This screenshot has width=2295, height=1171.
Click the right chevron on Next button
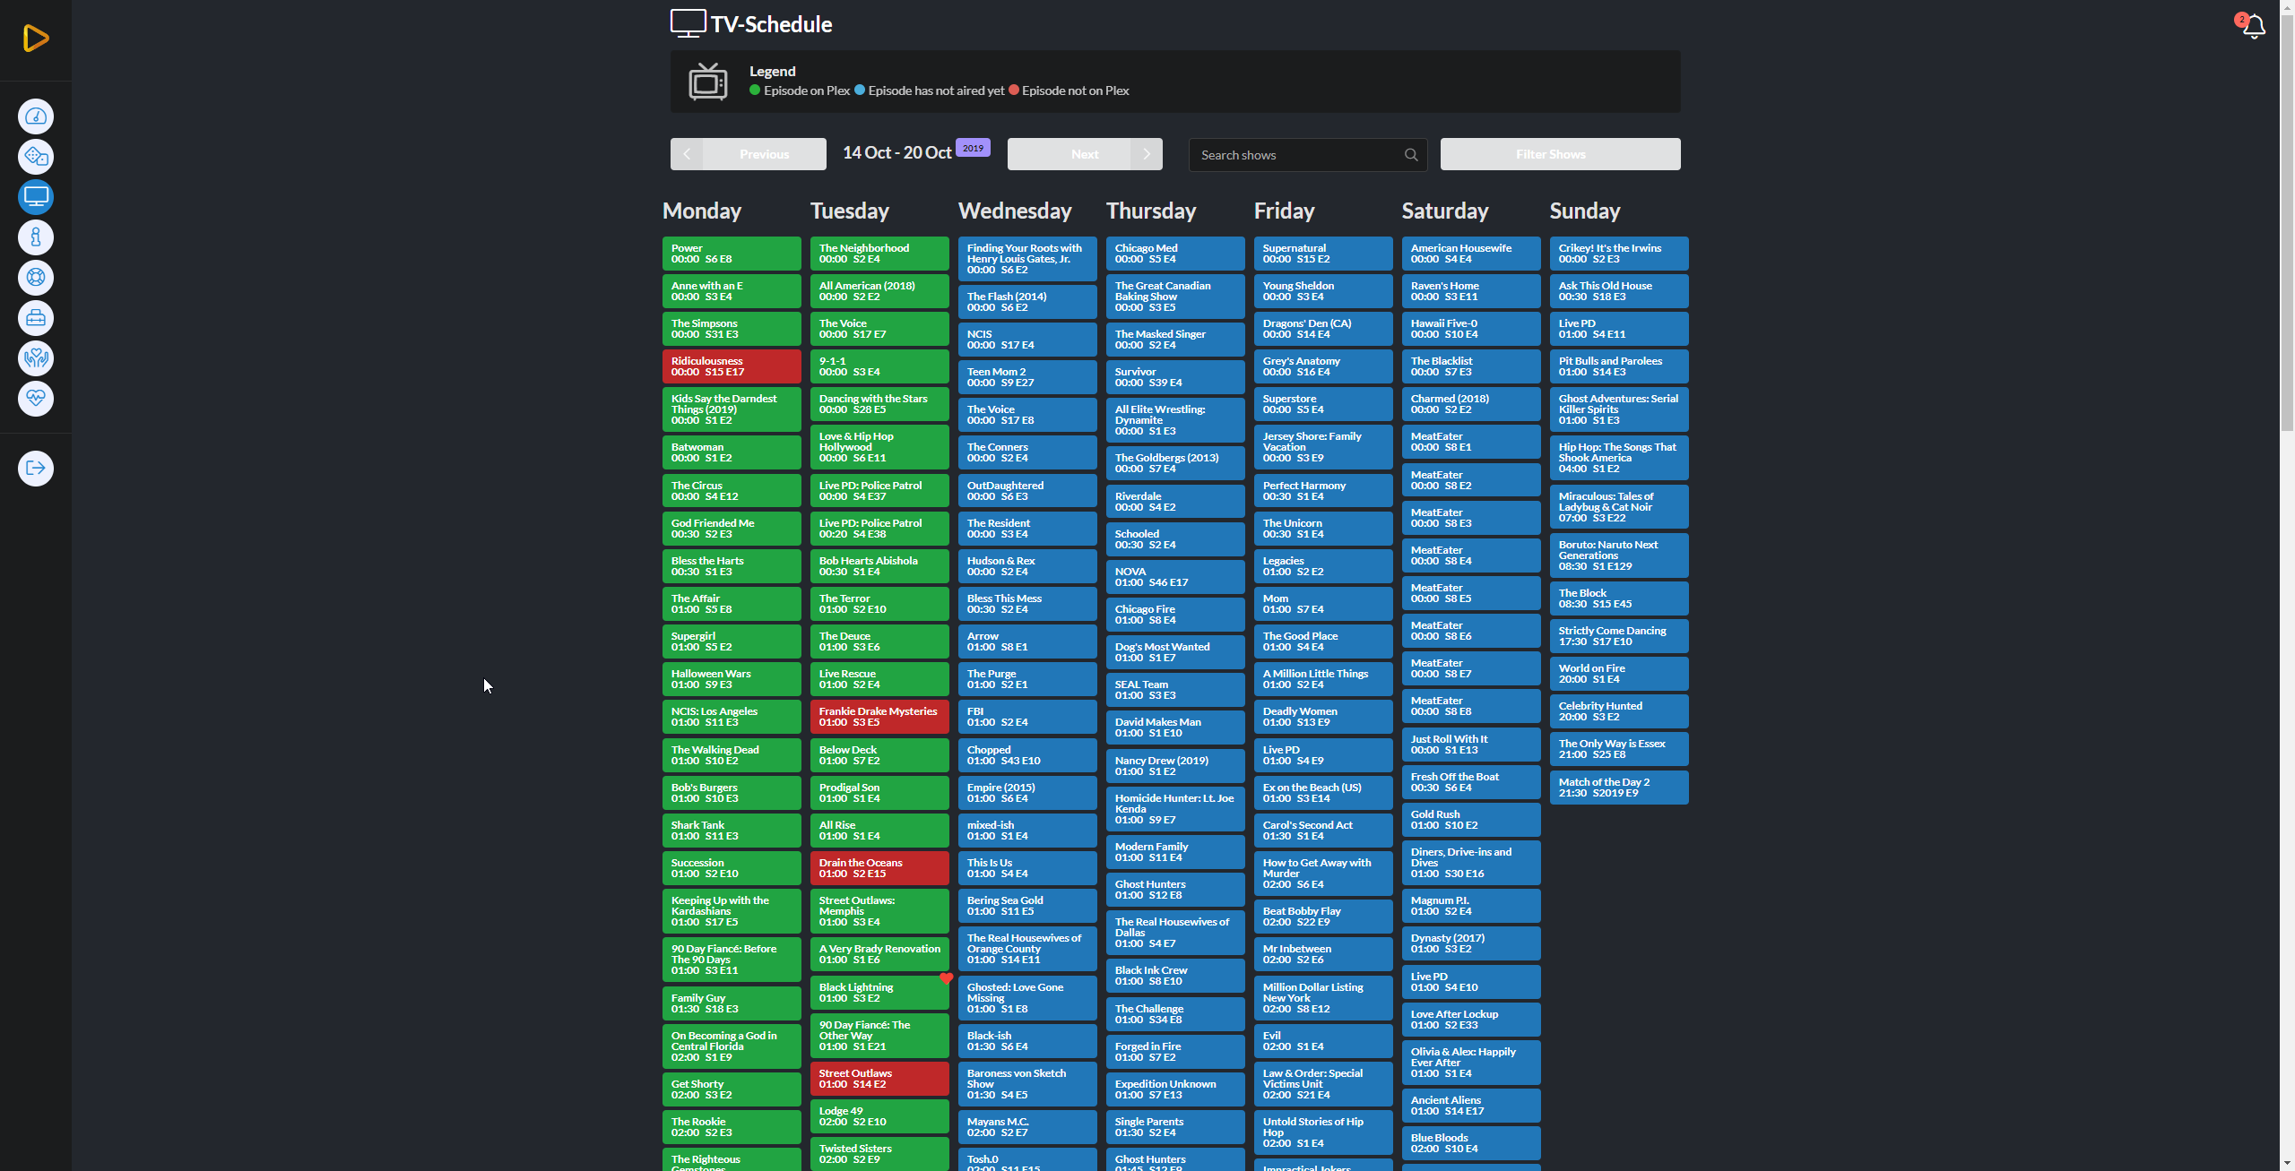tap(1147, 154)
